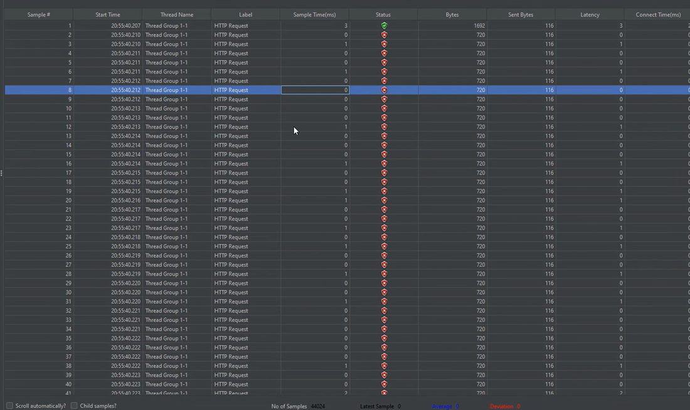This screenshot has width=690, height=410.
Task: Select the start time '20:55:40.207' cell
Action: [x=108, y=26]
